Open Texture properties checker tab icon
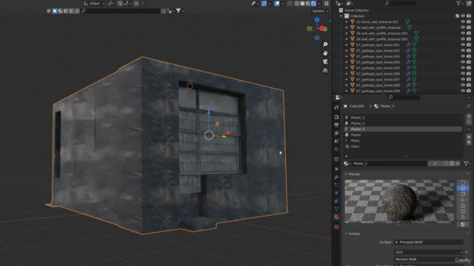The image size is (474, 266). [336, 227]
